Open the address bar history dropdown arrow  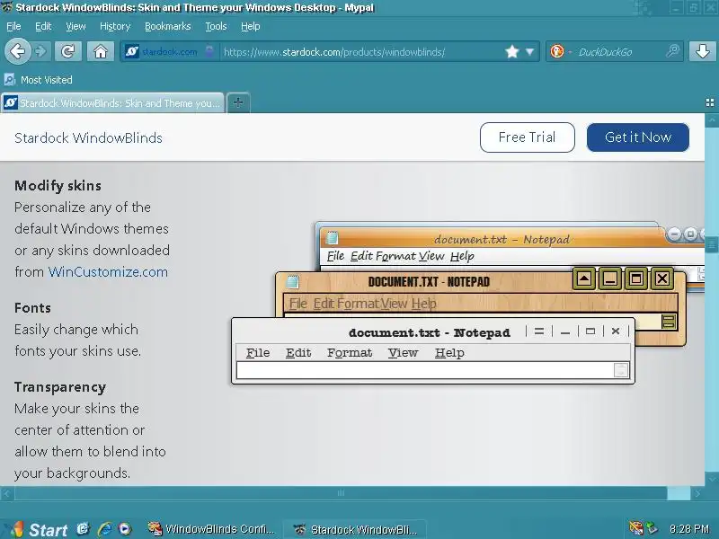click(529, 52)
